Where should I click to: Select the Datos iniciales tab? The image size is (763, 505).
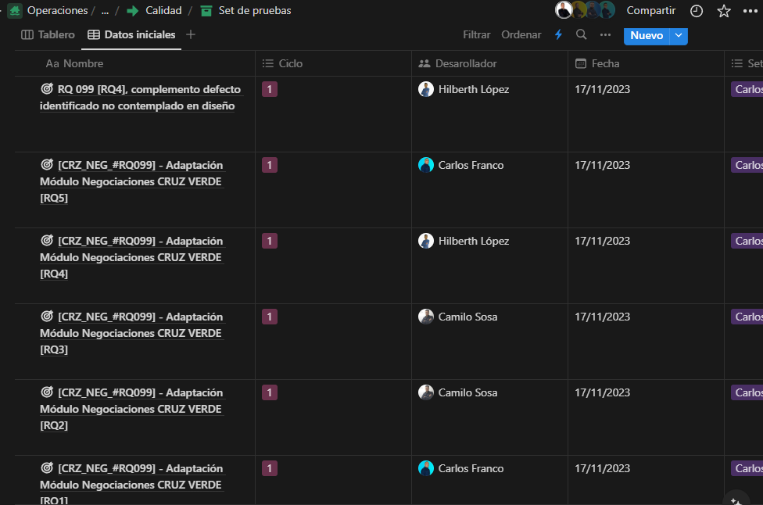pos(131,35)
